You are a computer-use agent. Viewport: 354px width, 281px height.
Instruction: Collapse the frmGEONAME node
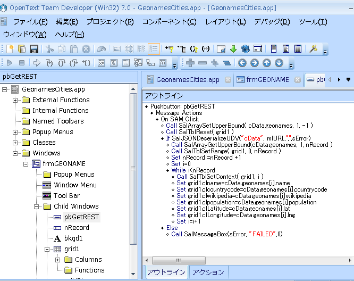26,164
